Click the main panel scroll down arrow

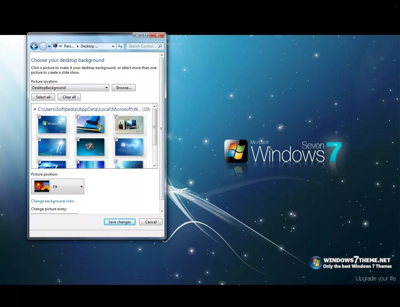pyautogui.click(x=162, y=211)
